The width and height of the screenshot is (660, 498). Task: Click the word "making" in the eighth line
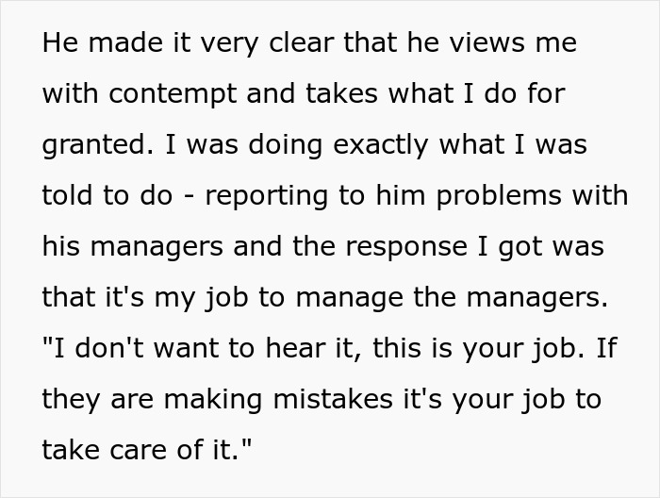(x=213, y=400)
